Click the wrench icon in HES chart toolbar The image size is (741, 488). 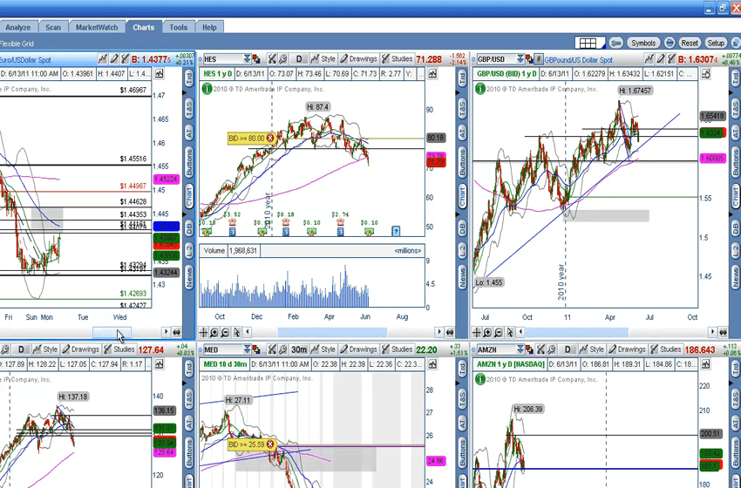[282, 59]
